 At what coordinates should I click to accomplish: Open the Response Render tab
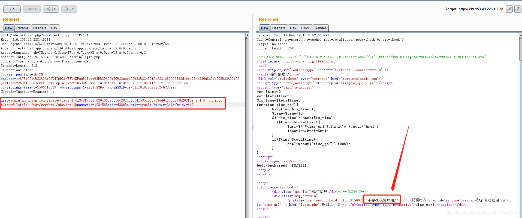point(321,28)
